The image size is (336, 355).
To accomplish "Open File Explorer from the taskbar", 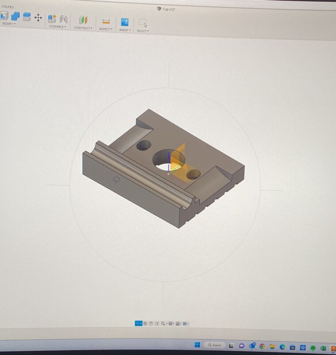I will click(x=272, y=347).
